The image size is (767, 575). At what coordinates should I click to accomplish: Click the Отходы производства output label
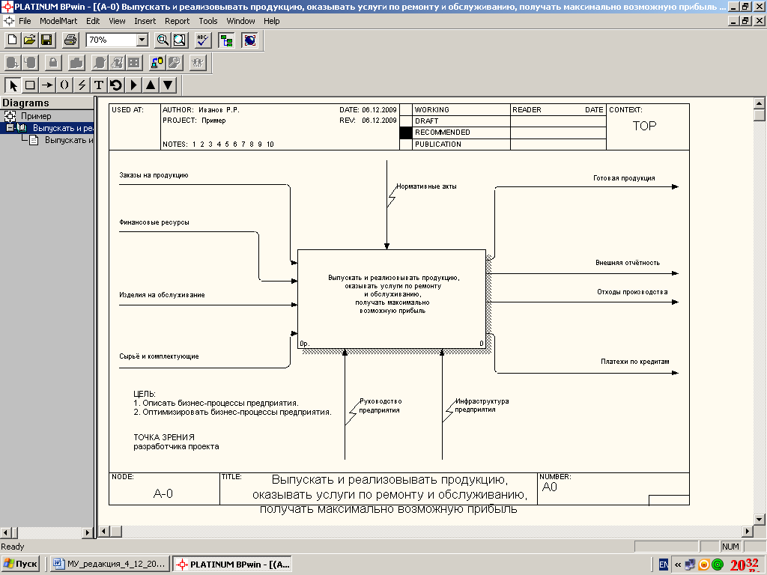[632, 292]
